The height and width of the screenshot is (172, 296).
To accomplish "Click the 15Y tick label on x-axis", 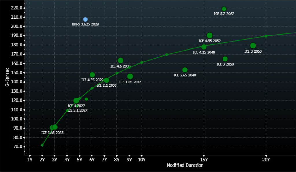I will pos(204,159).
